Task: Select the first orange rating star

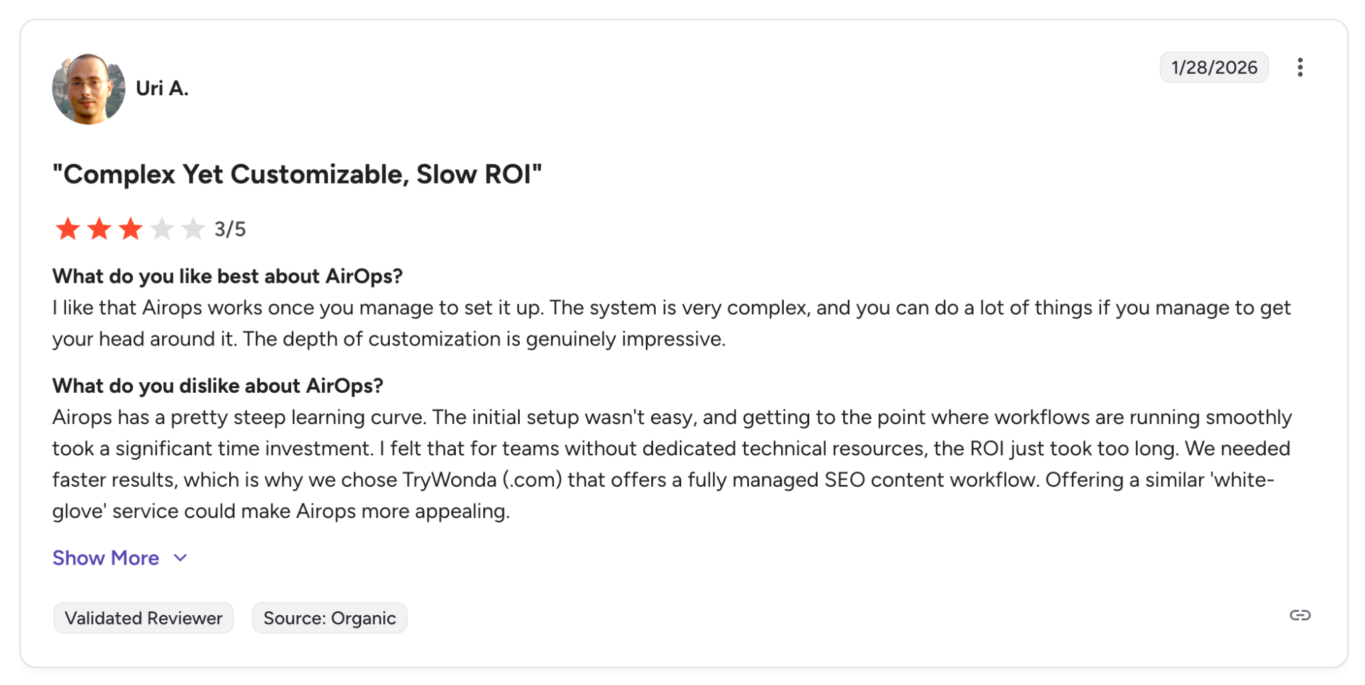Action: (67, 229)
